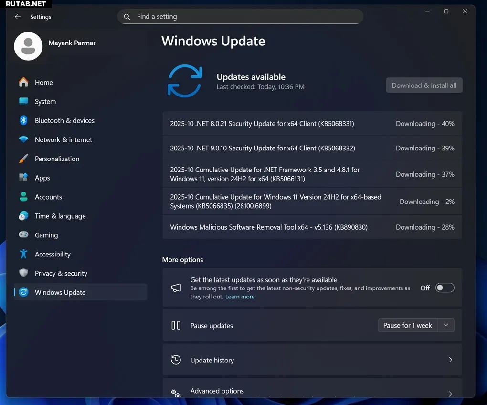The width and height of the screenshot is (487, 405).
Task: Open Personalization via its paintbrush icon
Action: [23, 159]
